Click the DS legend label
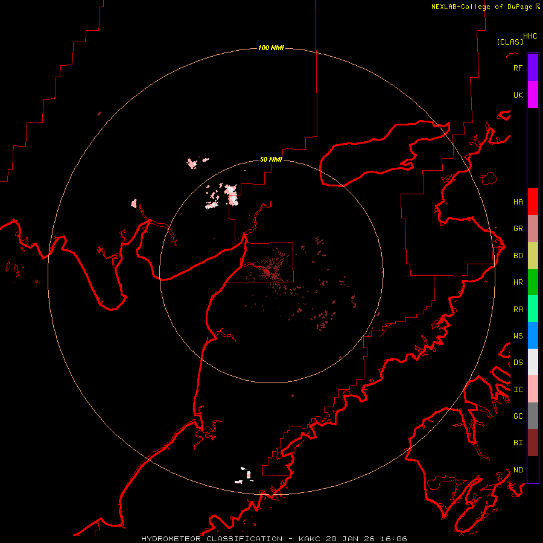Screen dimensions: 543x543 [x=518, y=363]
